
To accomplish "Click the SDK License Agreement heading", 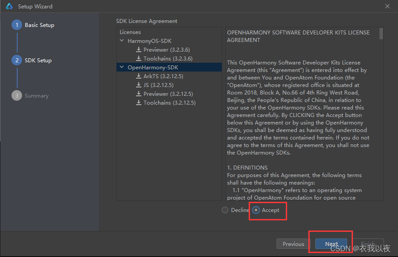I will (147, 21).
